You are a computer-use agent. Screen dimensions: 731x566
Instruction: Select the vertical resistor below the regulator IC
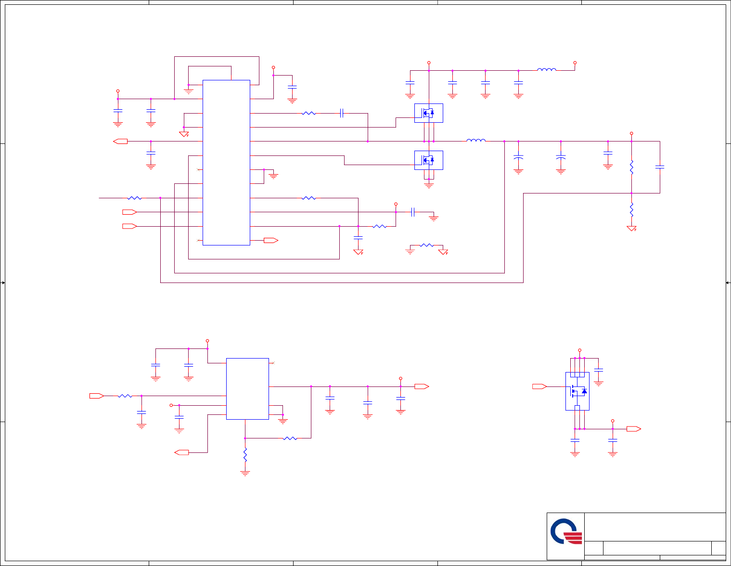(x=245, y=455)
